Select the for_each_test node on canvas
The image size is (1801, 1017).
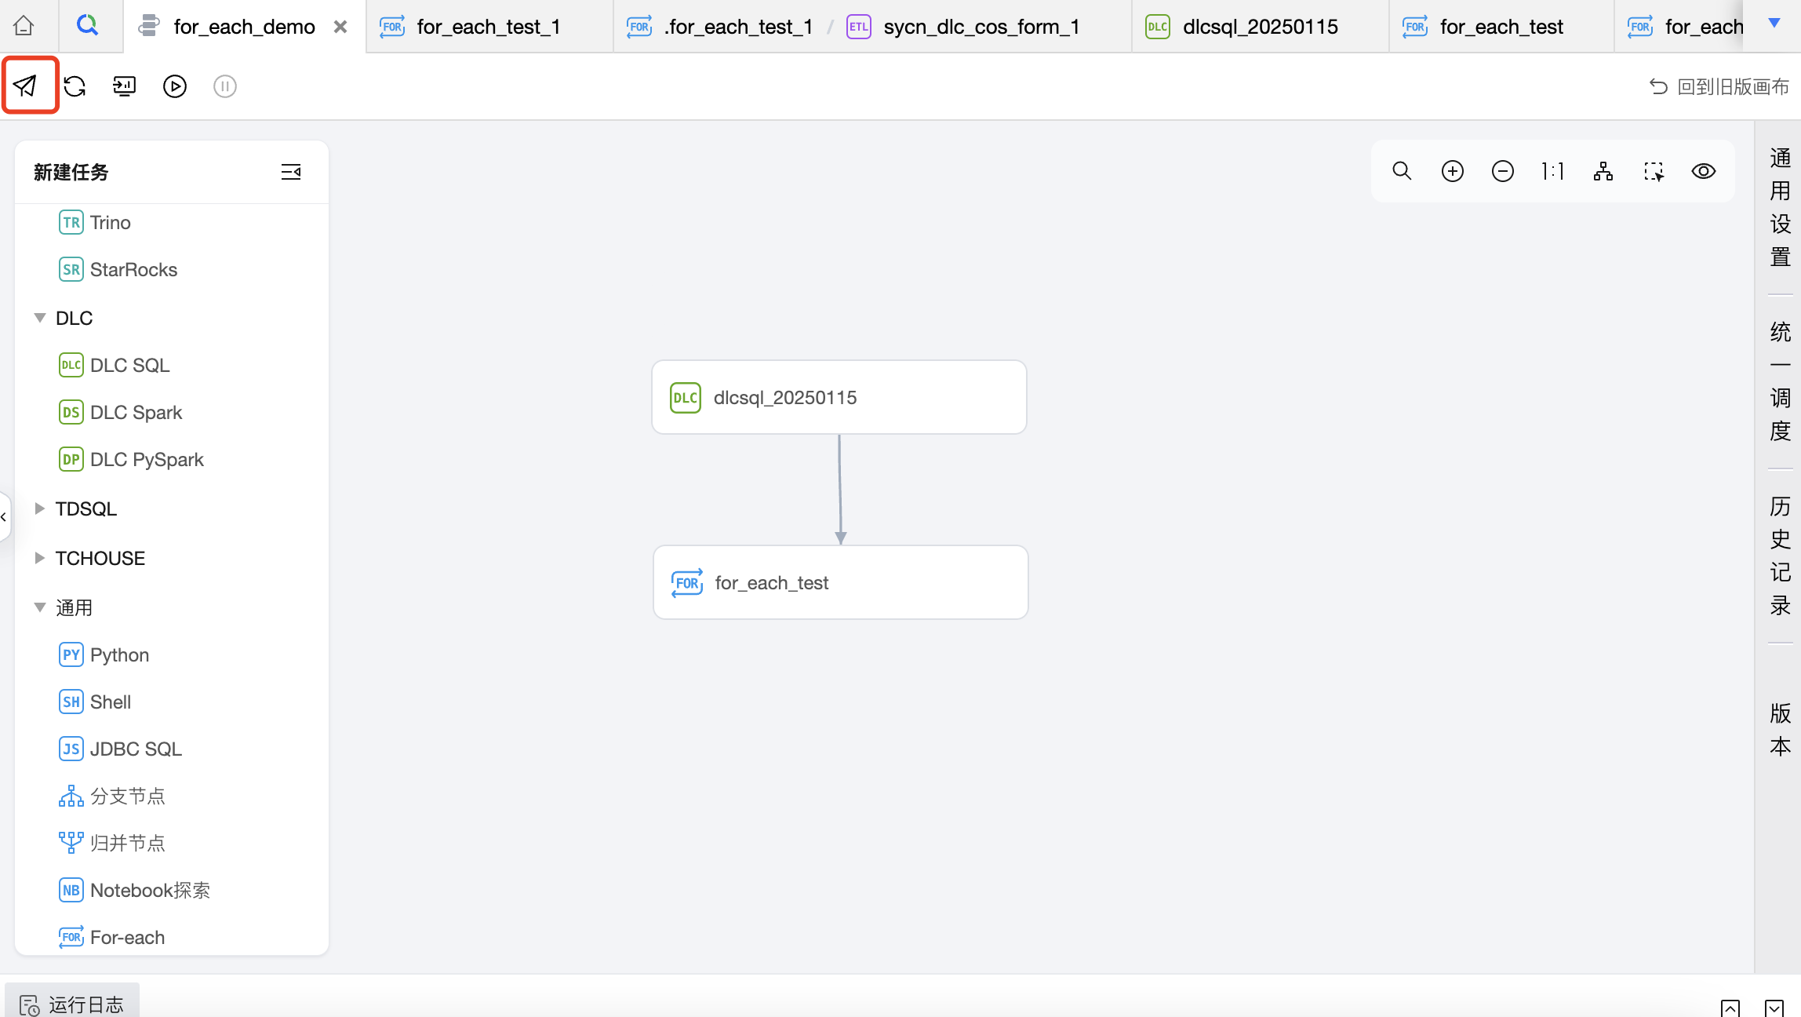[x=840, y=582]
